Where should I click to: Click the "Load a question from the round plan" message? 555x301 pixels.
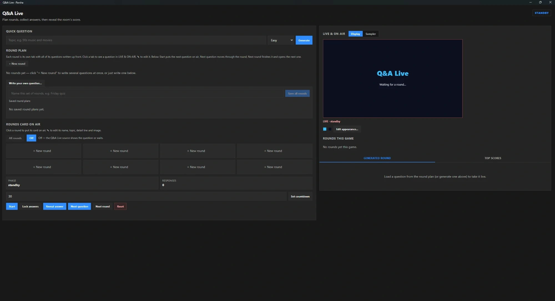[x=435, y=176]
